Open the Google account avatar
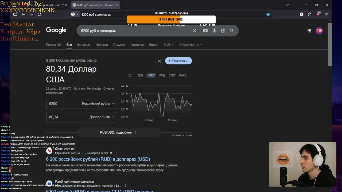This screenshot has width=342, height=192. click(319, 31)
